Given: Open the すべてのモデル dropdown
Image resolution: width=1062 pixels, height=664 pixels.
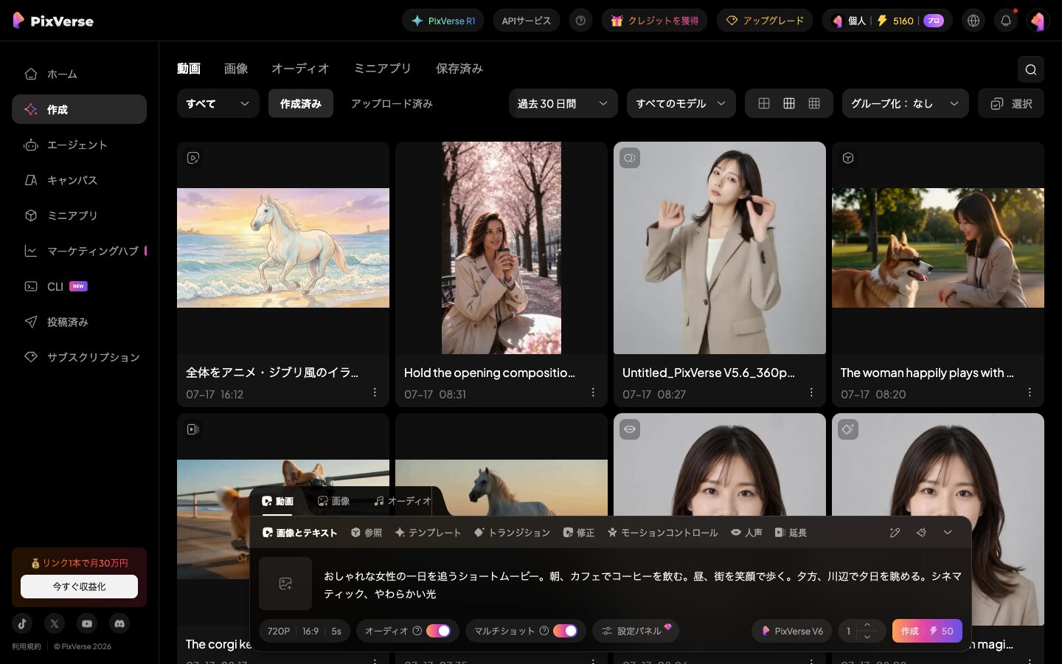Looking at the screenshot, I should [681, 103].
